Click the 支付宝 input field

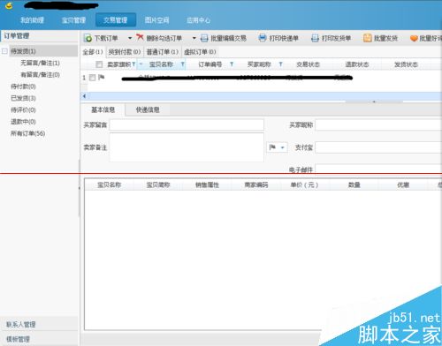378,147
